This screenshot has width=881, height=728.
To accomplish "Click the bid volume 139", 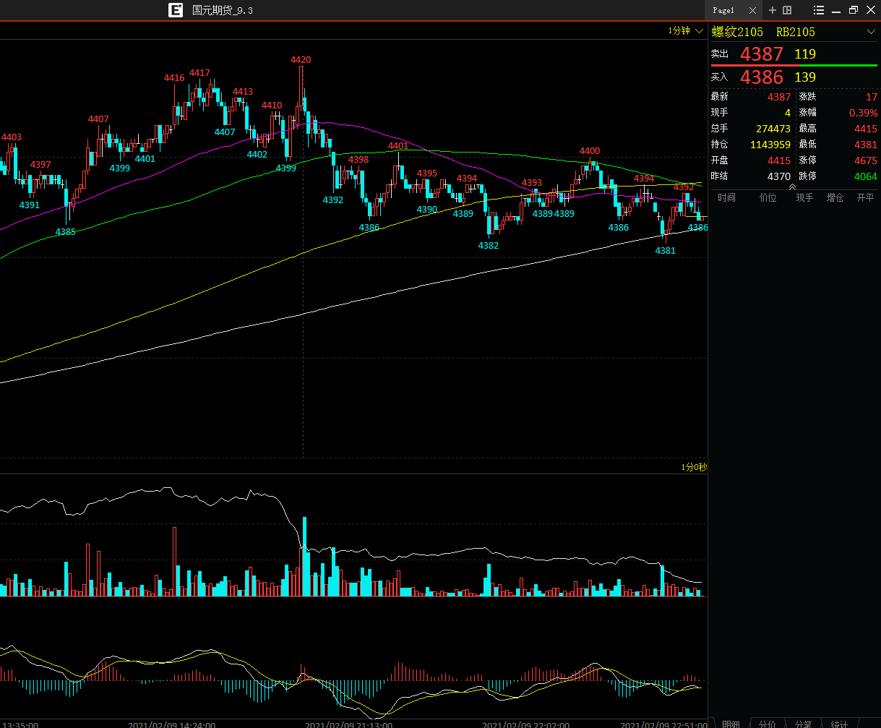I will point(805,77).
